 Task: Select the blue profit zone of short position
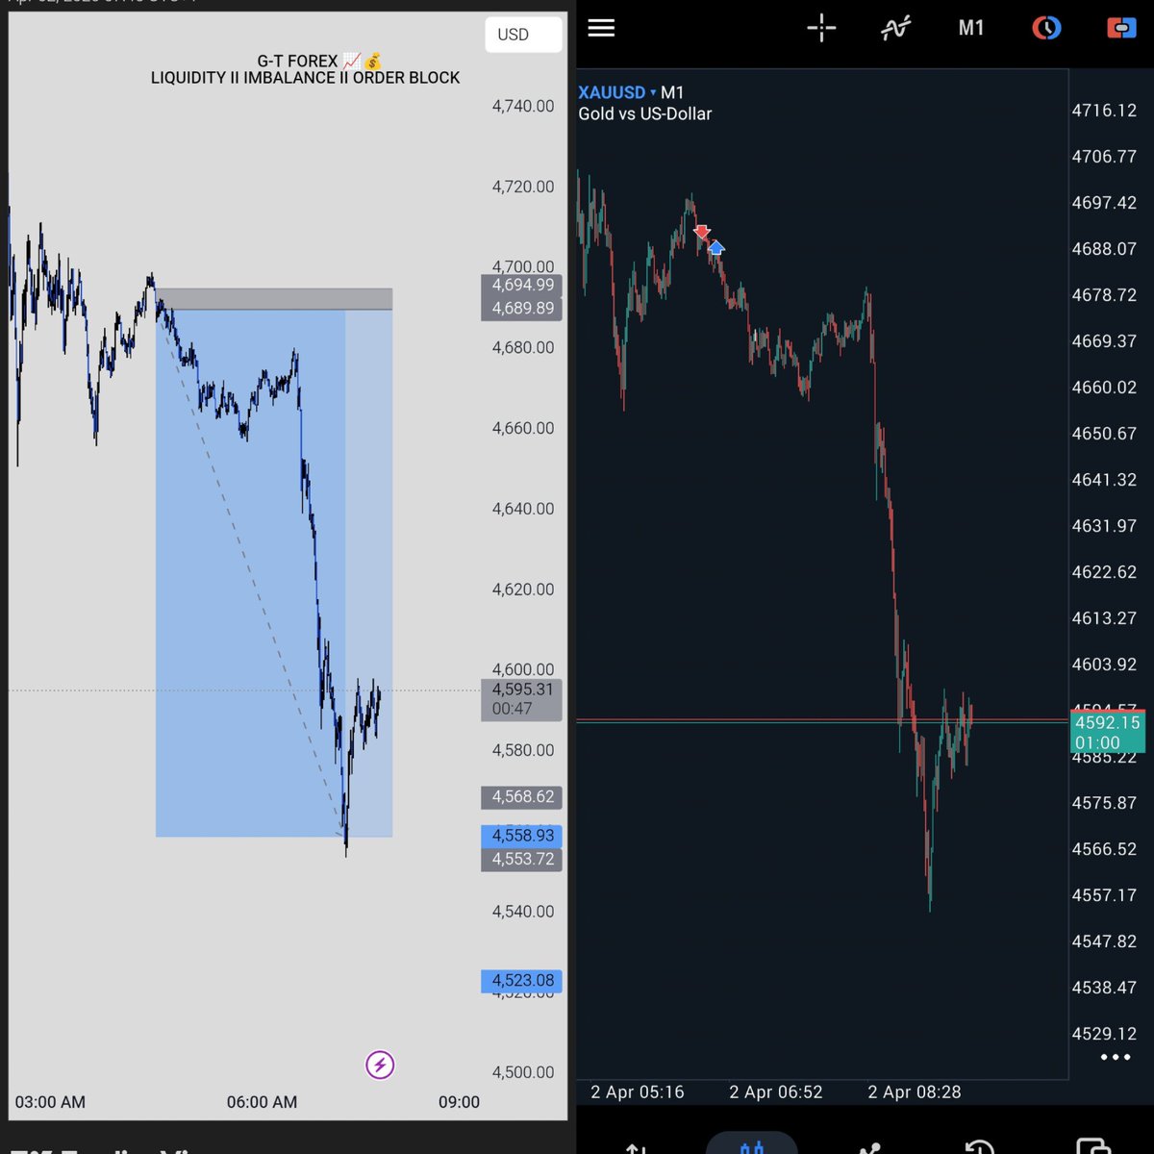(x=274, y=573)
